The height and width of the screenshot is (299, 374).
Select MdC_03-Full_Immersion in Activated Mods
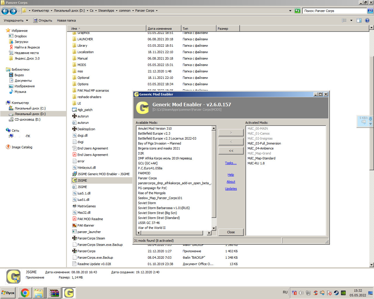(264, 143)
